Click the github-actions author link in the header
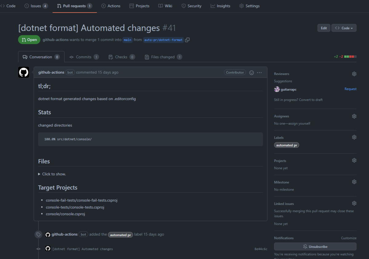 coord(56,40)
